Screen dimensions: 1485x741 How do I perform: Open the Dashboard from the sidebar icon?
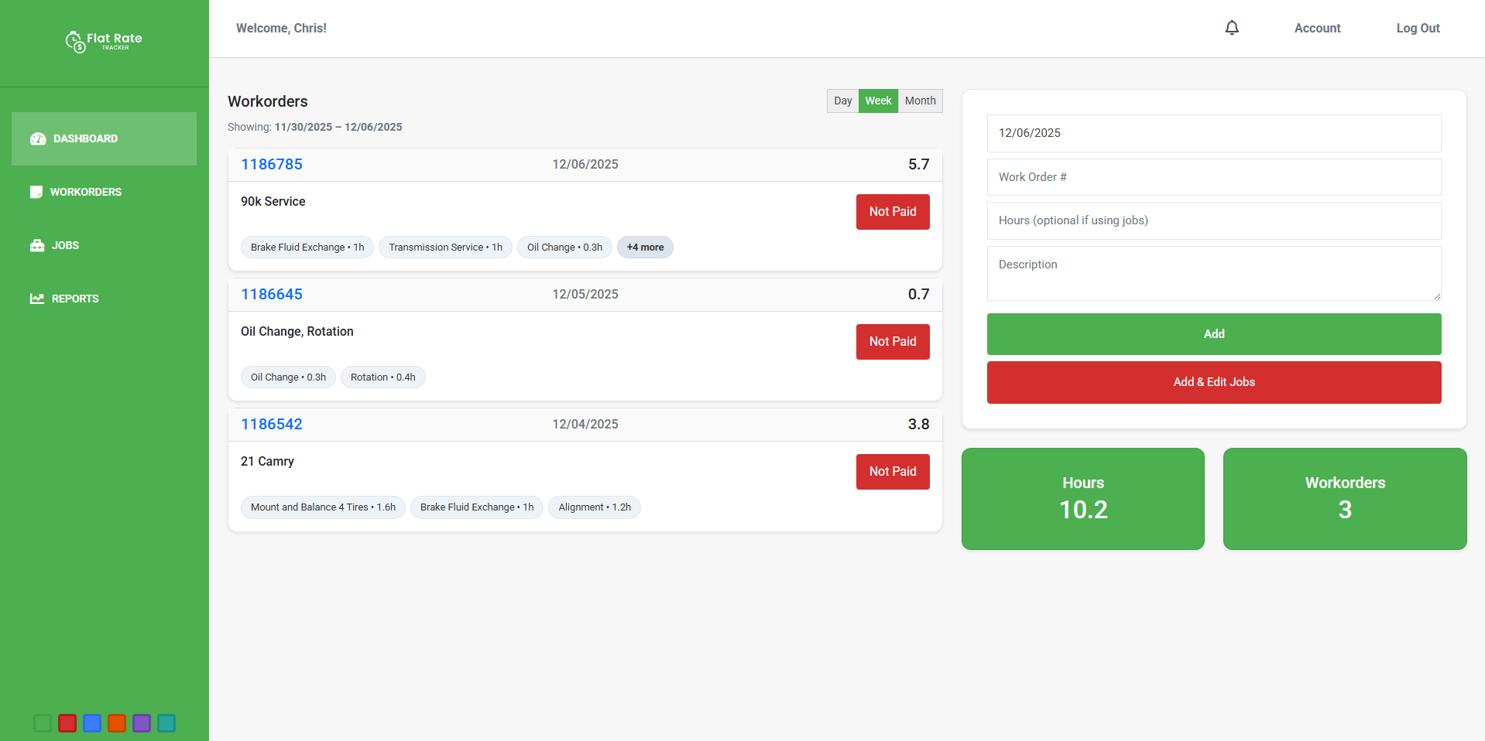[x=37, y=138]
